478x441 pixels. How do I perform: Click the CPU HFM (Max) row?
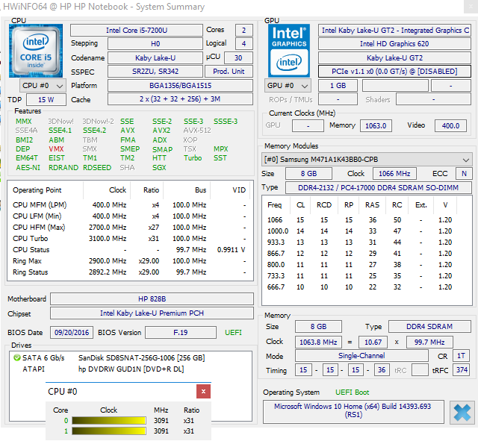coord(129,227)
